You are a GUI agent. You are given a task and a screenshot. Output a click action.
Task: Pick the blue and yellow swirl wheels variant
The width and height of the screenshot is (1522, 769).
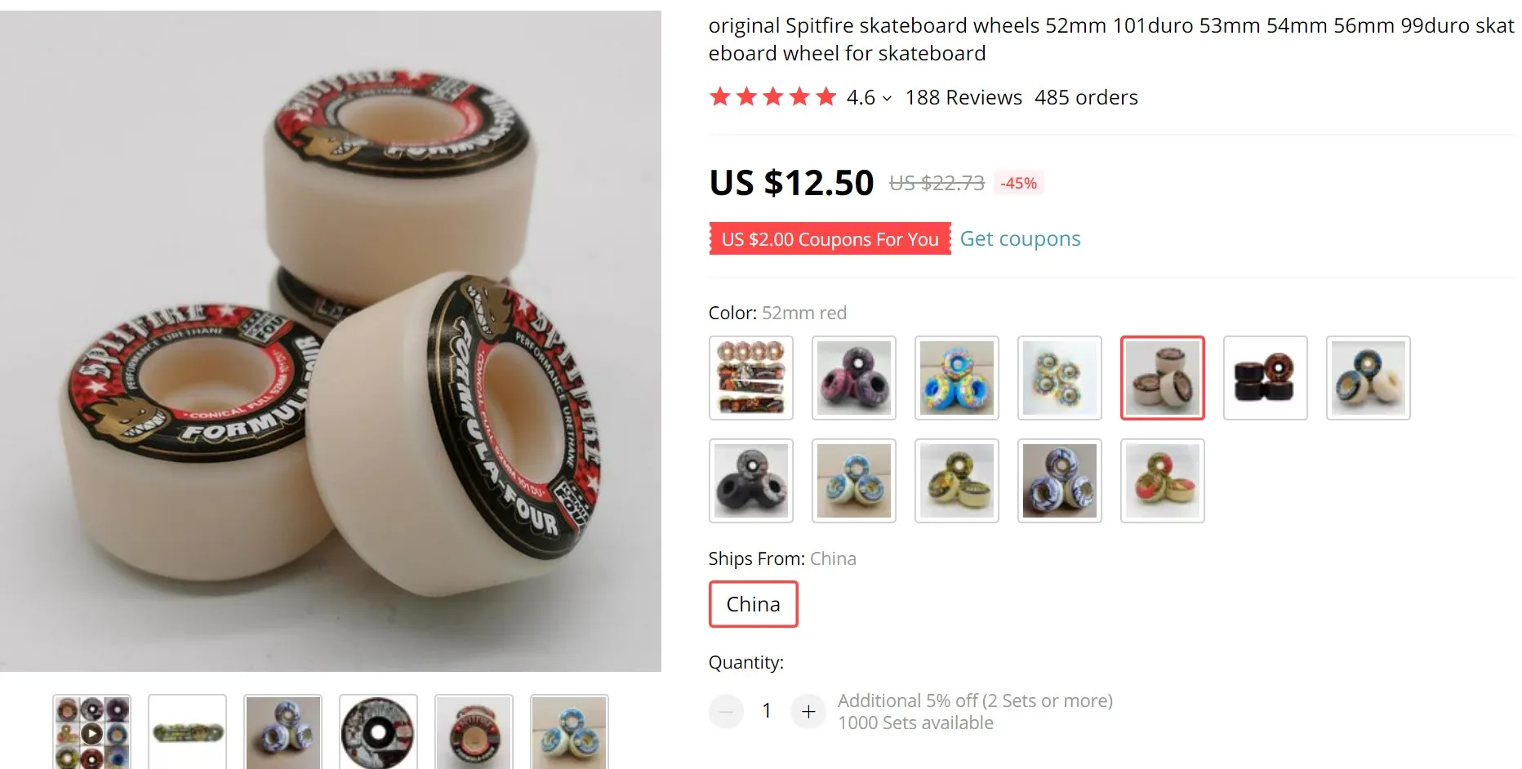pyautogui.click(x=956, y=378)
